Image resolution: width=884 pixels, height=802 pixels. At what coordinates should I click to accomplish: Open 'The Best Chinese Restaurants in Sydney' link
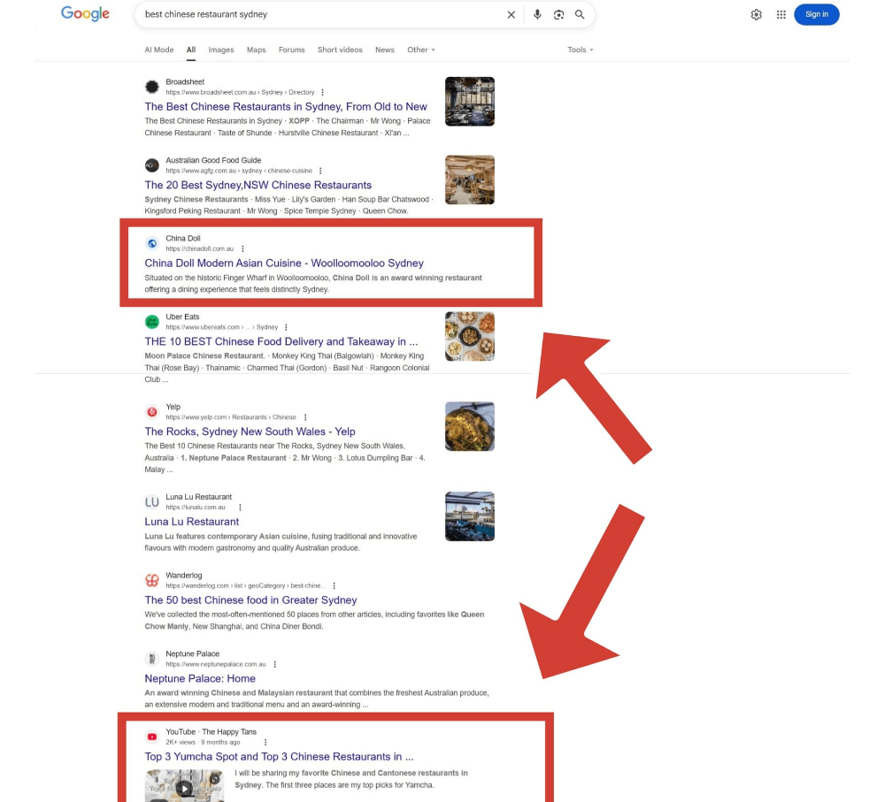pos(286,106)
